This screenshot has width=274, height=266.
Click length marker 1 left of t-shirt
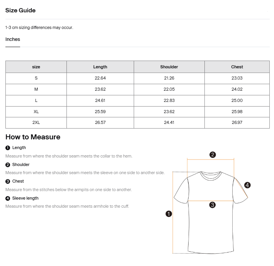(x=168, y=213)
